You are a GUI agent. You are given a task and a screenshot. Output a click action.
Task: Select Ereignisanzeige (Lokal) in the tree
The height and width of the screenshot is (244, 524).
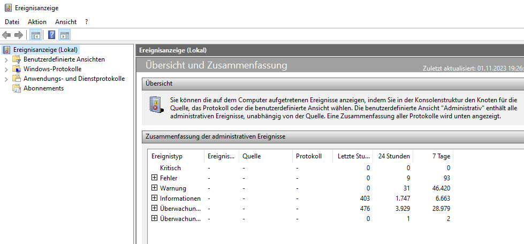[45, 50]
